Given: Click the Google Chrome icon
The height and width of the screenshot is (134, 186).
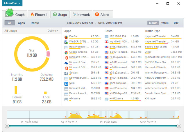Looking at the screenshot, I should (x=66, y=53).
